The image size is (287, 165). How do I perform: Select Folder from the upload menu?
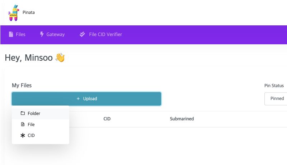[x=41, y=113]
